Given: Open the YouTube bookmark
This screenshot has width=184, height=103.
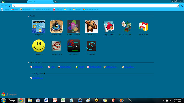Looking at the screenshot, I should coord(57,9).
